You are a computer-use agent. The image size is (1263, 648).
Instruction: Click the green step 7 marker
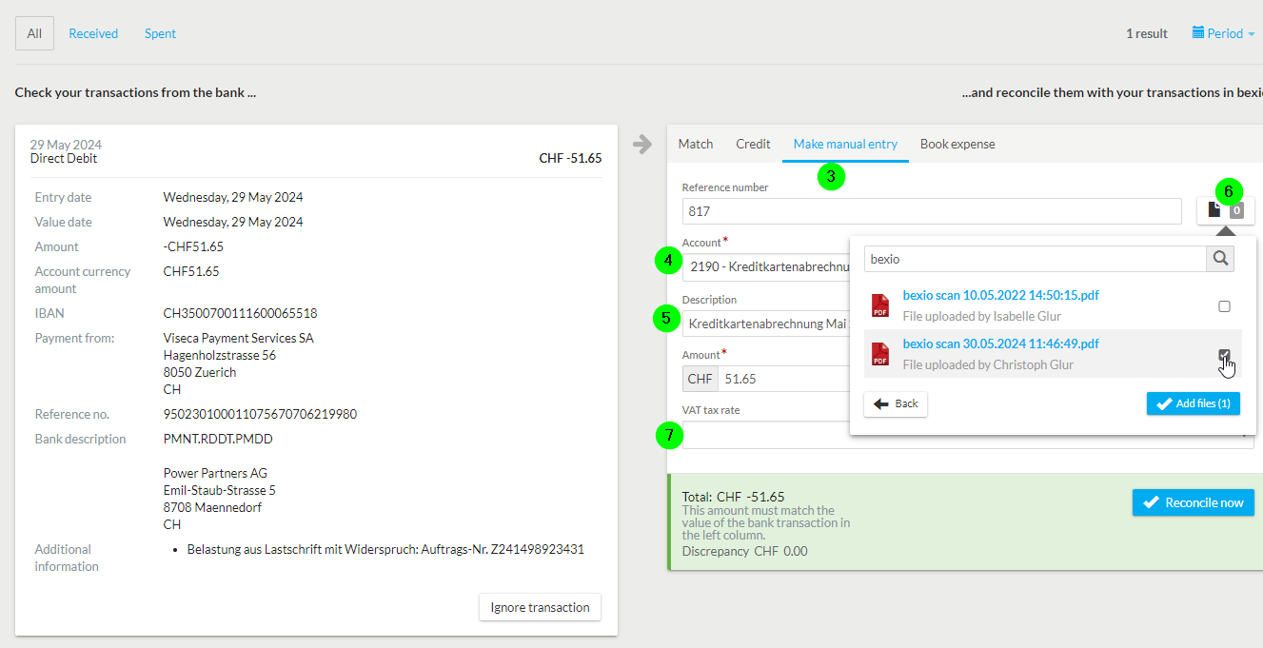669,435
